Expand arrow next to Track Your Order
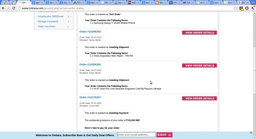Image resolution: width=256 pixels, height=139 pixels. pyautogui.click(x=68, y=27)
